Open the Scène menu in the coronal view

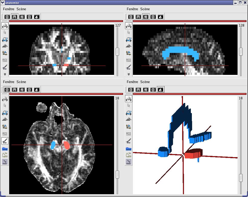pyautogui.click(x=21, y=9)
